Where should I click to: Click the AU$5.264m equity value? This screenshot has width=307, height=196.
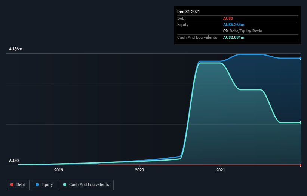point(234,25)
